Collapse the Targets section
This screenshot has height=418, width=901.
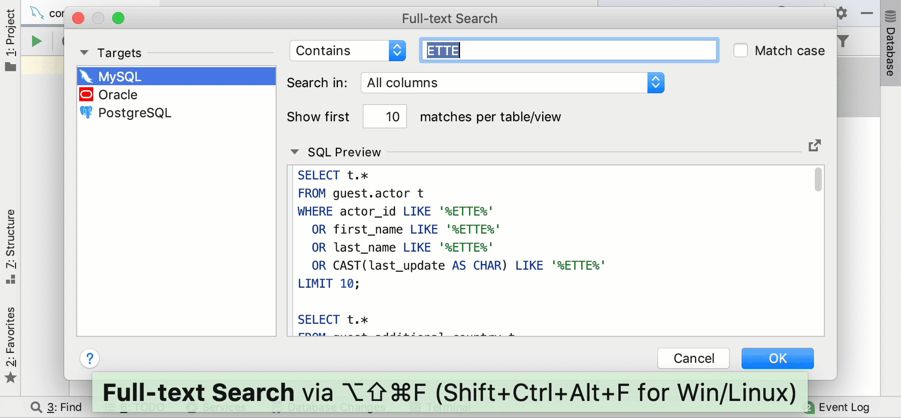pyautogui.click(x=84, y=53)
